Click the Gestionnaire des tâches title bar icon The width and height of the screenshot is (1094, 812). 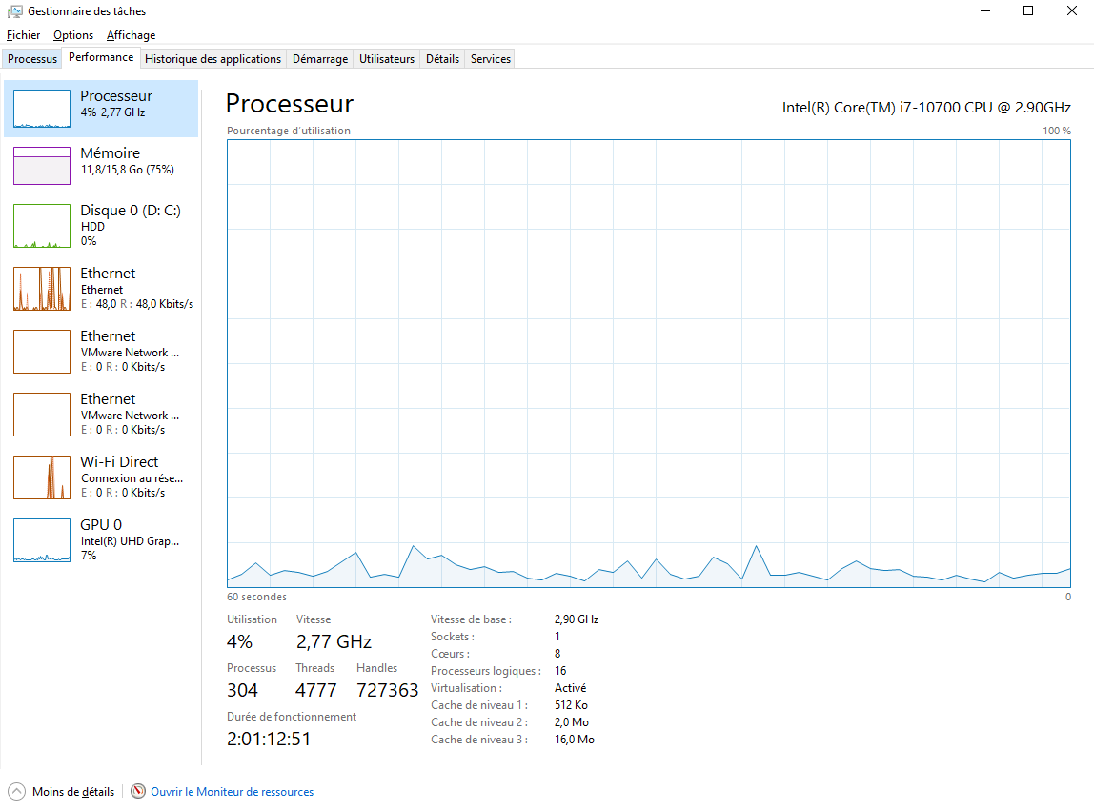tap(14, 11)
